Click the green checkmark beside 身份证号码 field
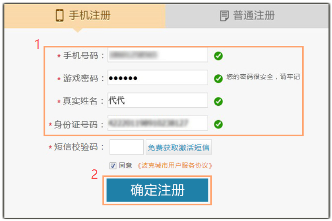 (x=218, y=124)
